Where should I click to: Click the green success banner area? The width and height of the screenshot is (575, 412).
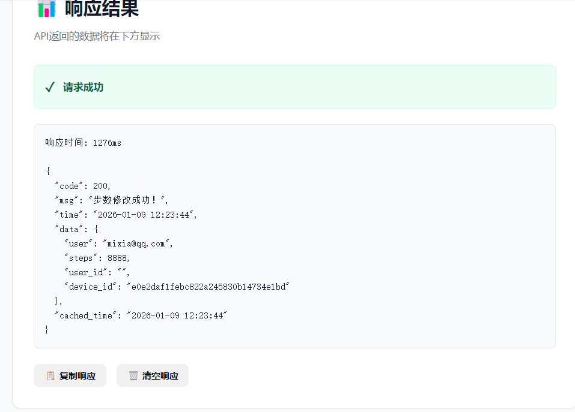pyautogui.click(x=294, y=86)
